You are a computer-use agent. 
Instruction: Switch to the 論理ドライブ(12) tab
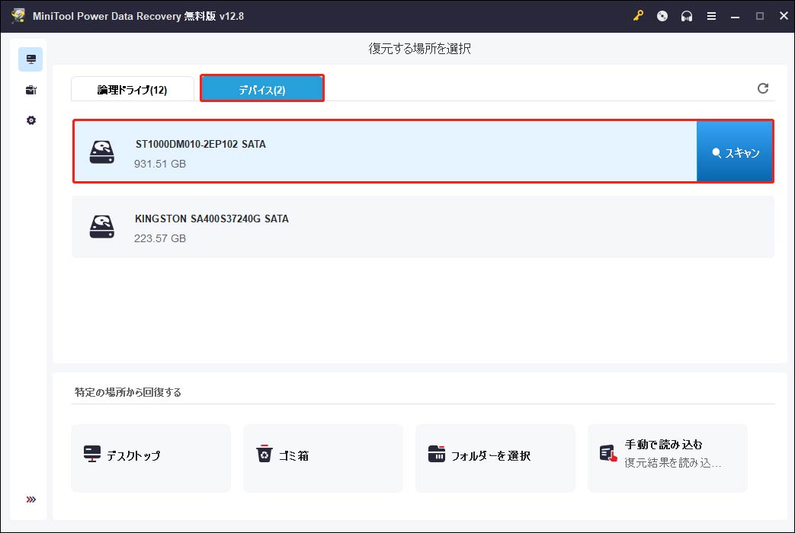tap(132, 88)
